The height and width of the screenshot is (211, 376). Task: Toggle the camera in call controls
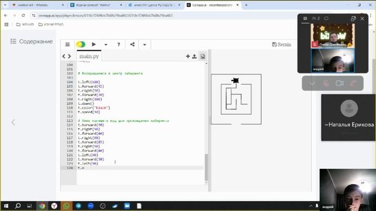340,83
